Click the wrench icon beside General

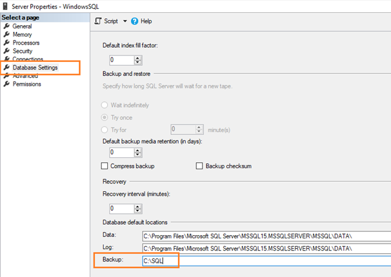6,26
